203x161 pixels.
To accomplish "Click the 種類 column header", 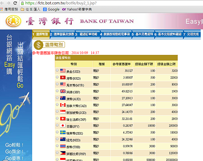I will click(101, 64).
